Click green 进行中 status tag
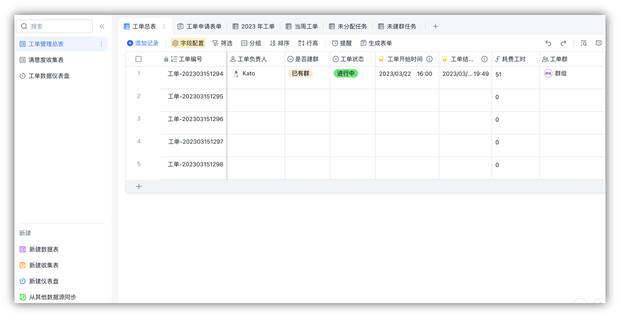Image resolution: width=620 pixels, height=318 pixels. 346,74
